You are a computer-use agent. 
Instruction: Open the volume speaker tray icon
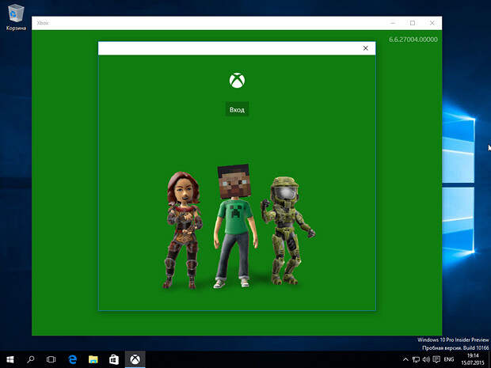(x=426, y=359)
